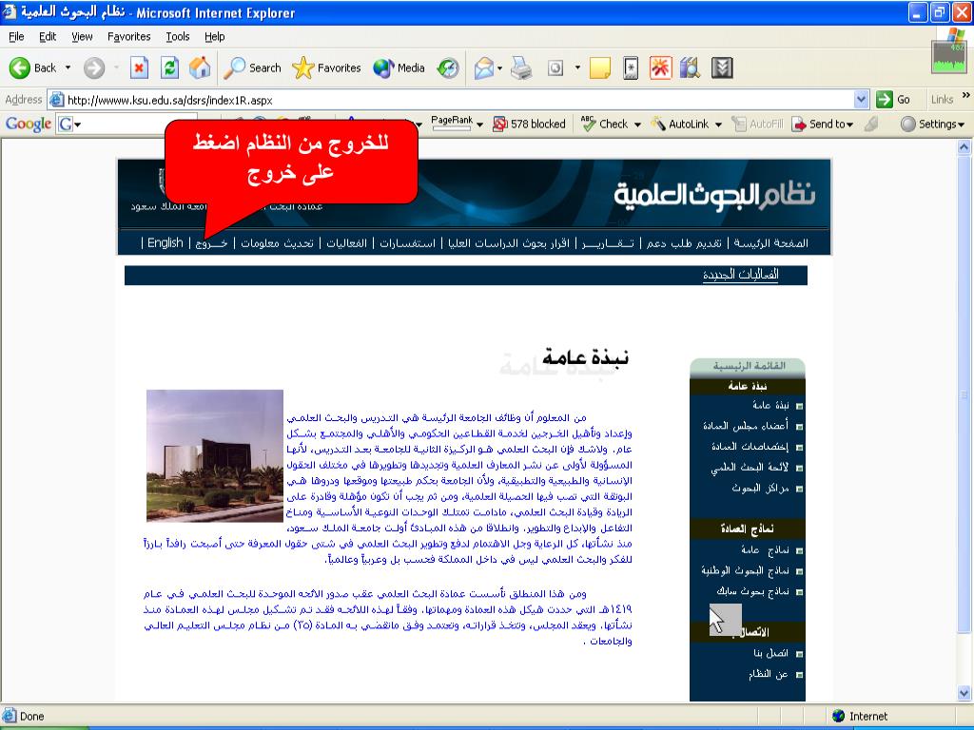This screenshot has width=974, height=730.
Task: Open the Favorites star panel
Action: tap(327, 67)
